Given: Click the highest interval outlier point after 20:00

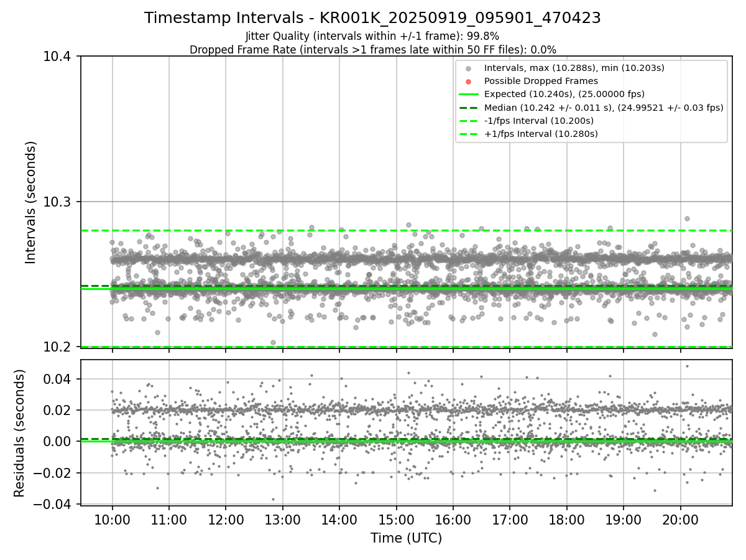Looking at the screenshot, I should pos(687,218).
